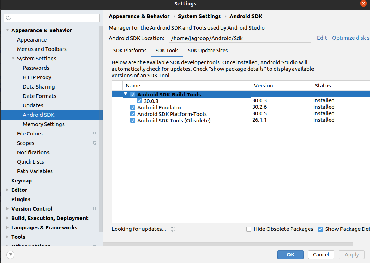Click the magnifier icon in settings search

8,17
